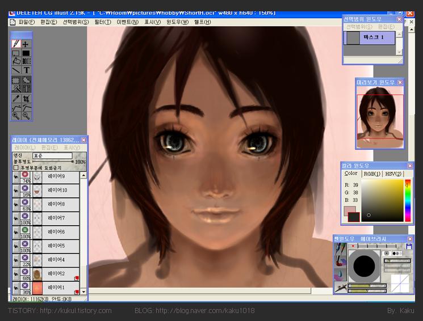Image resolution: width=423 pixels, height=321 pixels.
Task: Click layer list scroll down arrow
Action: (83, 292)
